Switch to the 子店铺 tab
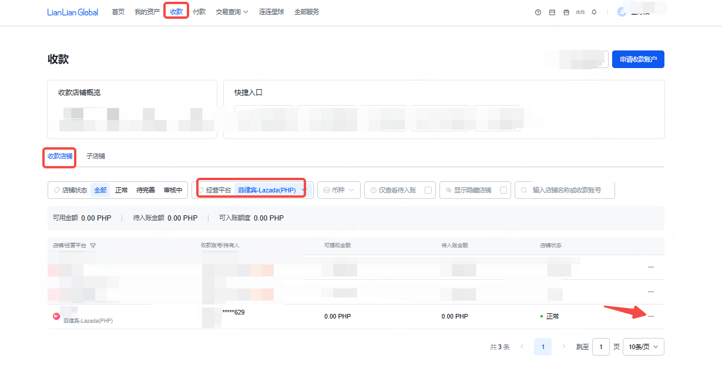 click(95, 156)
